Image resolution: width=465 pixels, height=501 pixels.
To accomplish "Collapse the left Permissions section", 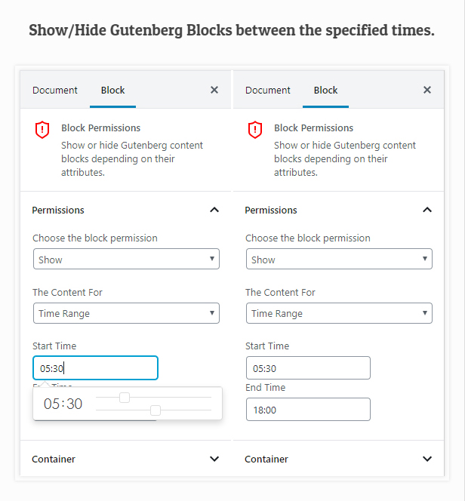I will click(214, 210).
